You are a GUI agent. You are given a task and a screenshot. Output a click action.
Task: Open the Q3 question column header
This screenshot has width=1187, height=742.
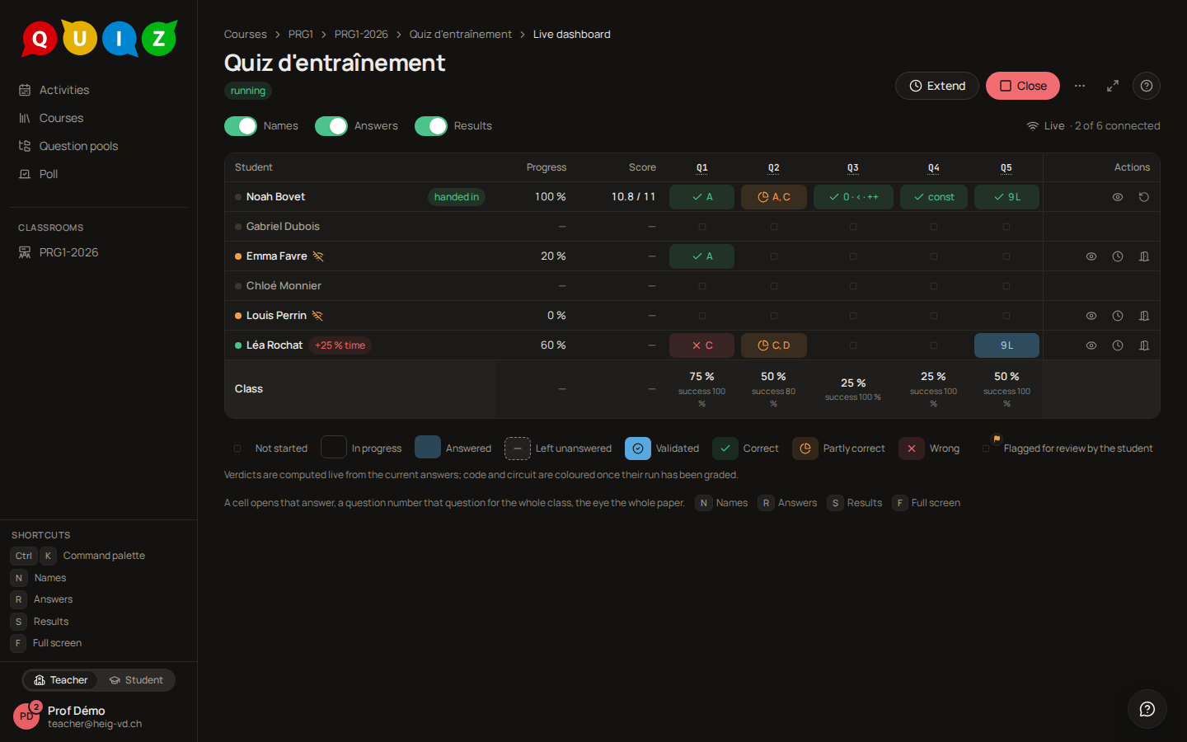853,167
